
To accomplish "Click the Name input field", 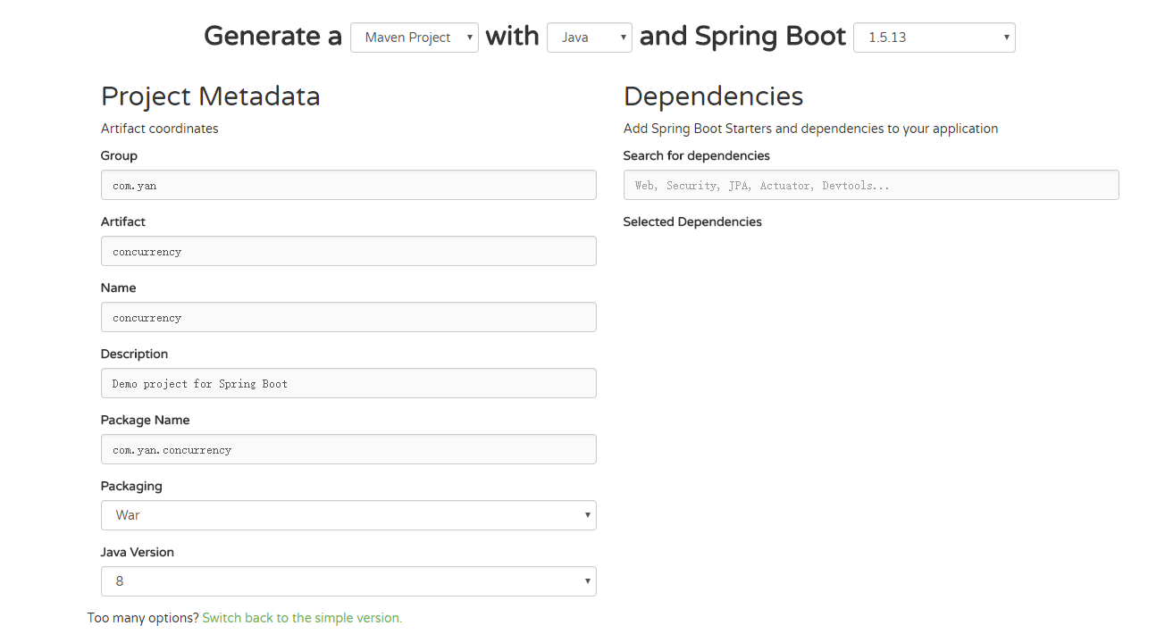I will coord(348,317).
